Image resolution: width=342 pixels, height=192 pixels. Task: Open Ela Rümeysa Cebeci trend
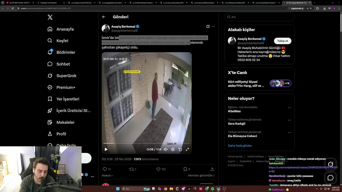(242, 136)
